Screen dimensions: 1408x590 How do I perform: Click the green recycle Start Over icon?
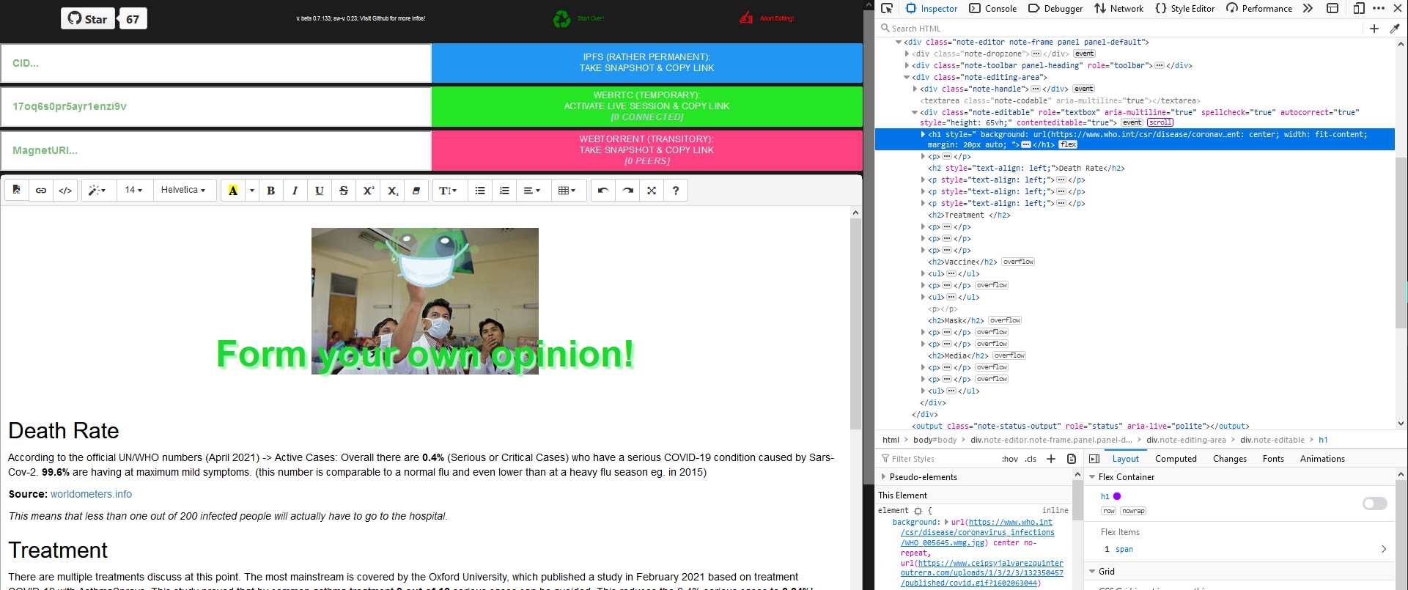pyautogui.click(x=562, y=18)
